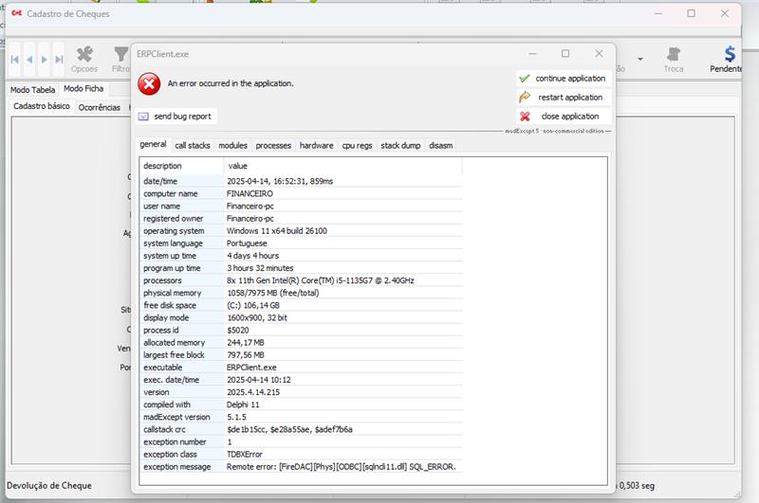Go to last record arrow
Screen dimensions: 759x503
tap(59, 60)
